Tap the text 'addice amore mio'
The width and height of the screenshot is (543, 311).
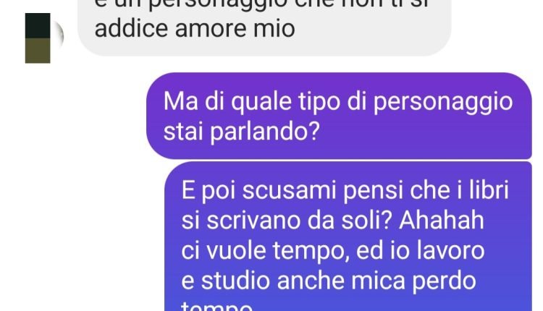click(x=195, y=29)
